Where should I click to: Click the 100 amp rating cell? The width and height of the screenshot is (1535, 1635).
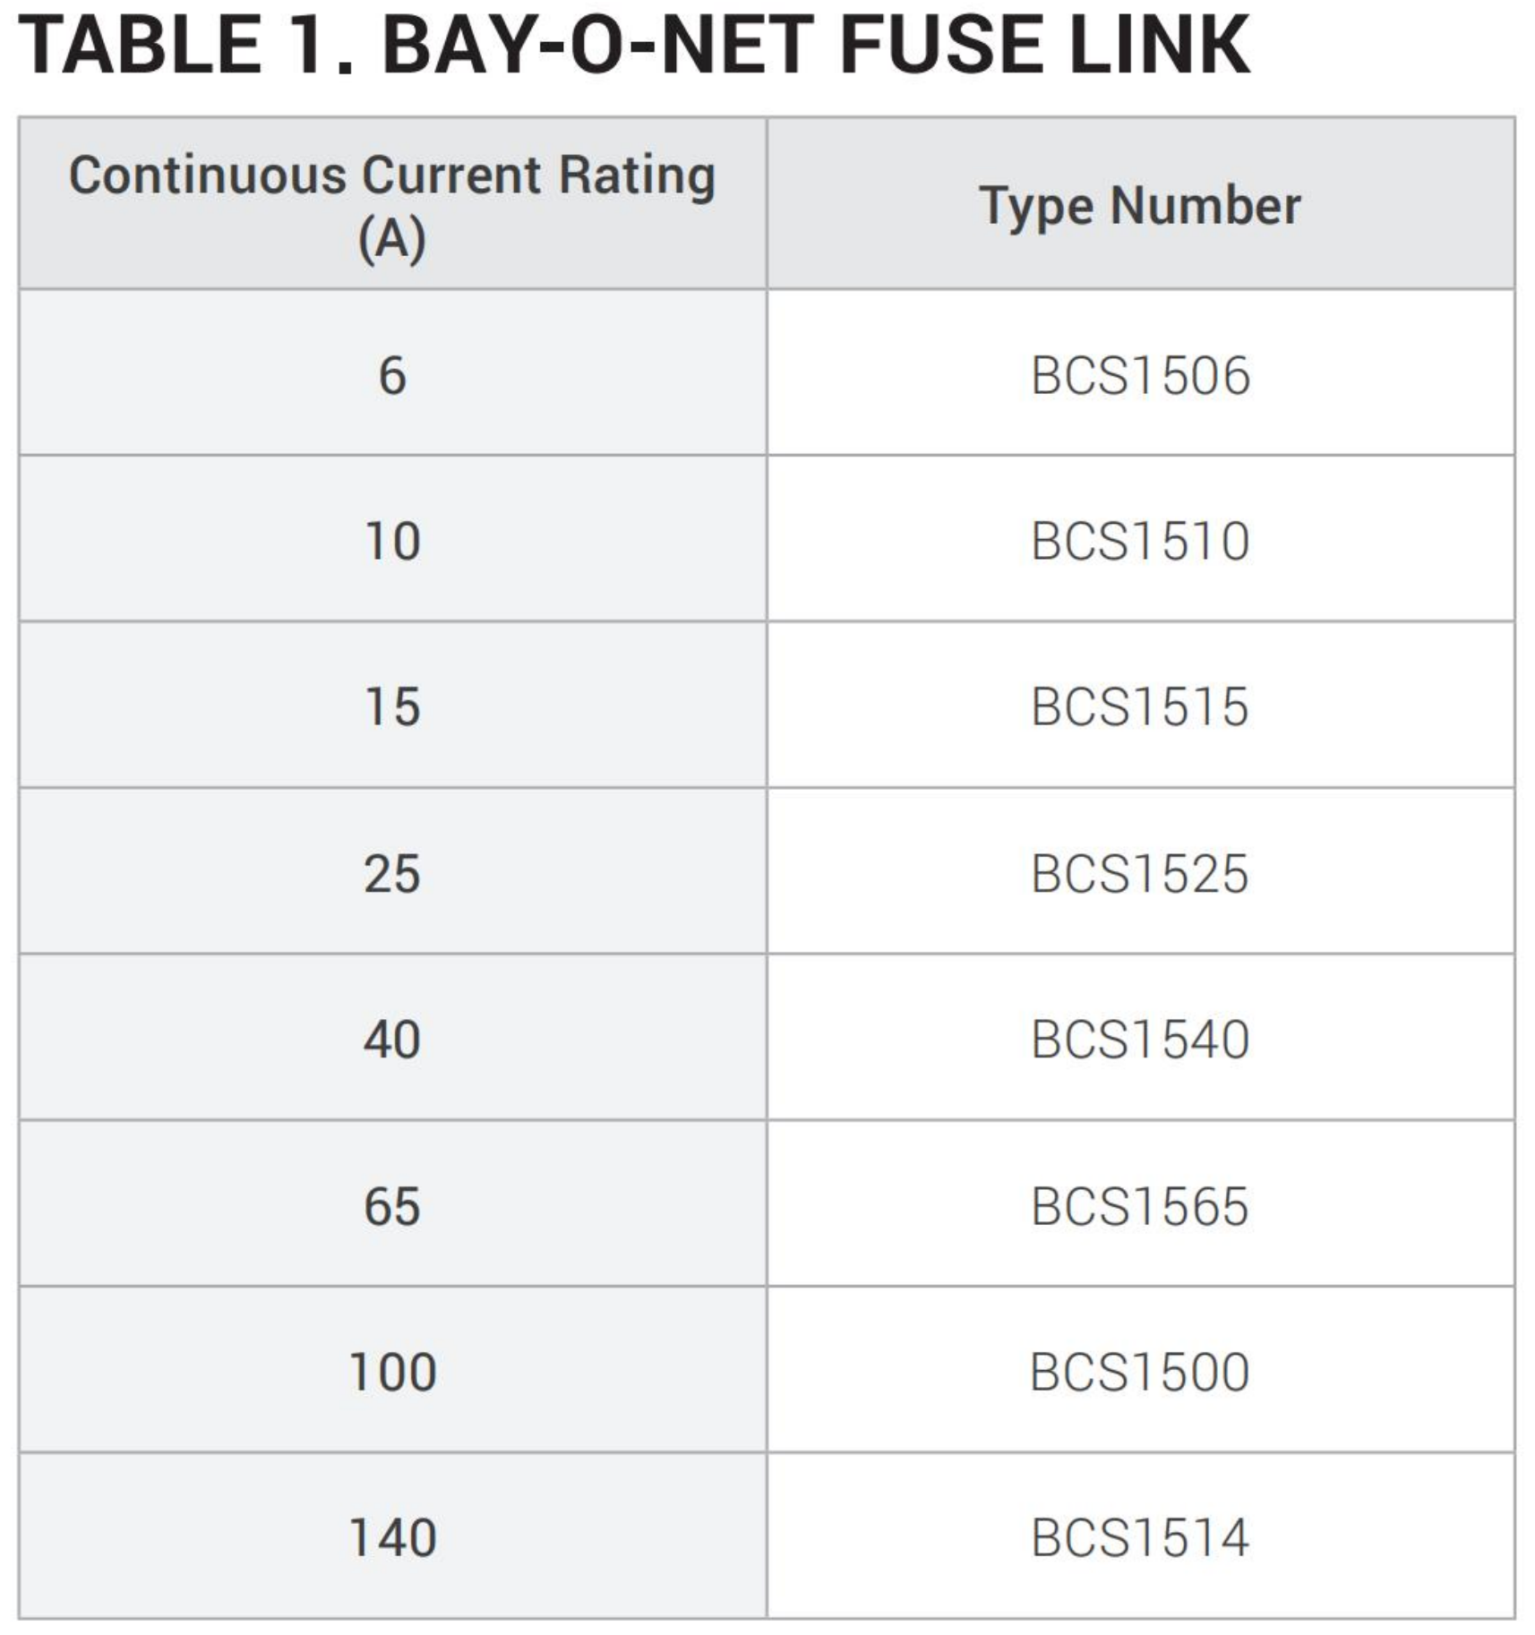click(392, 1372)
